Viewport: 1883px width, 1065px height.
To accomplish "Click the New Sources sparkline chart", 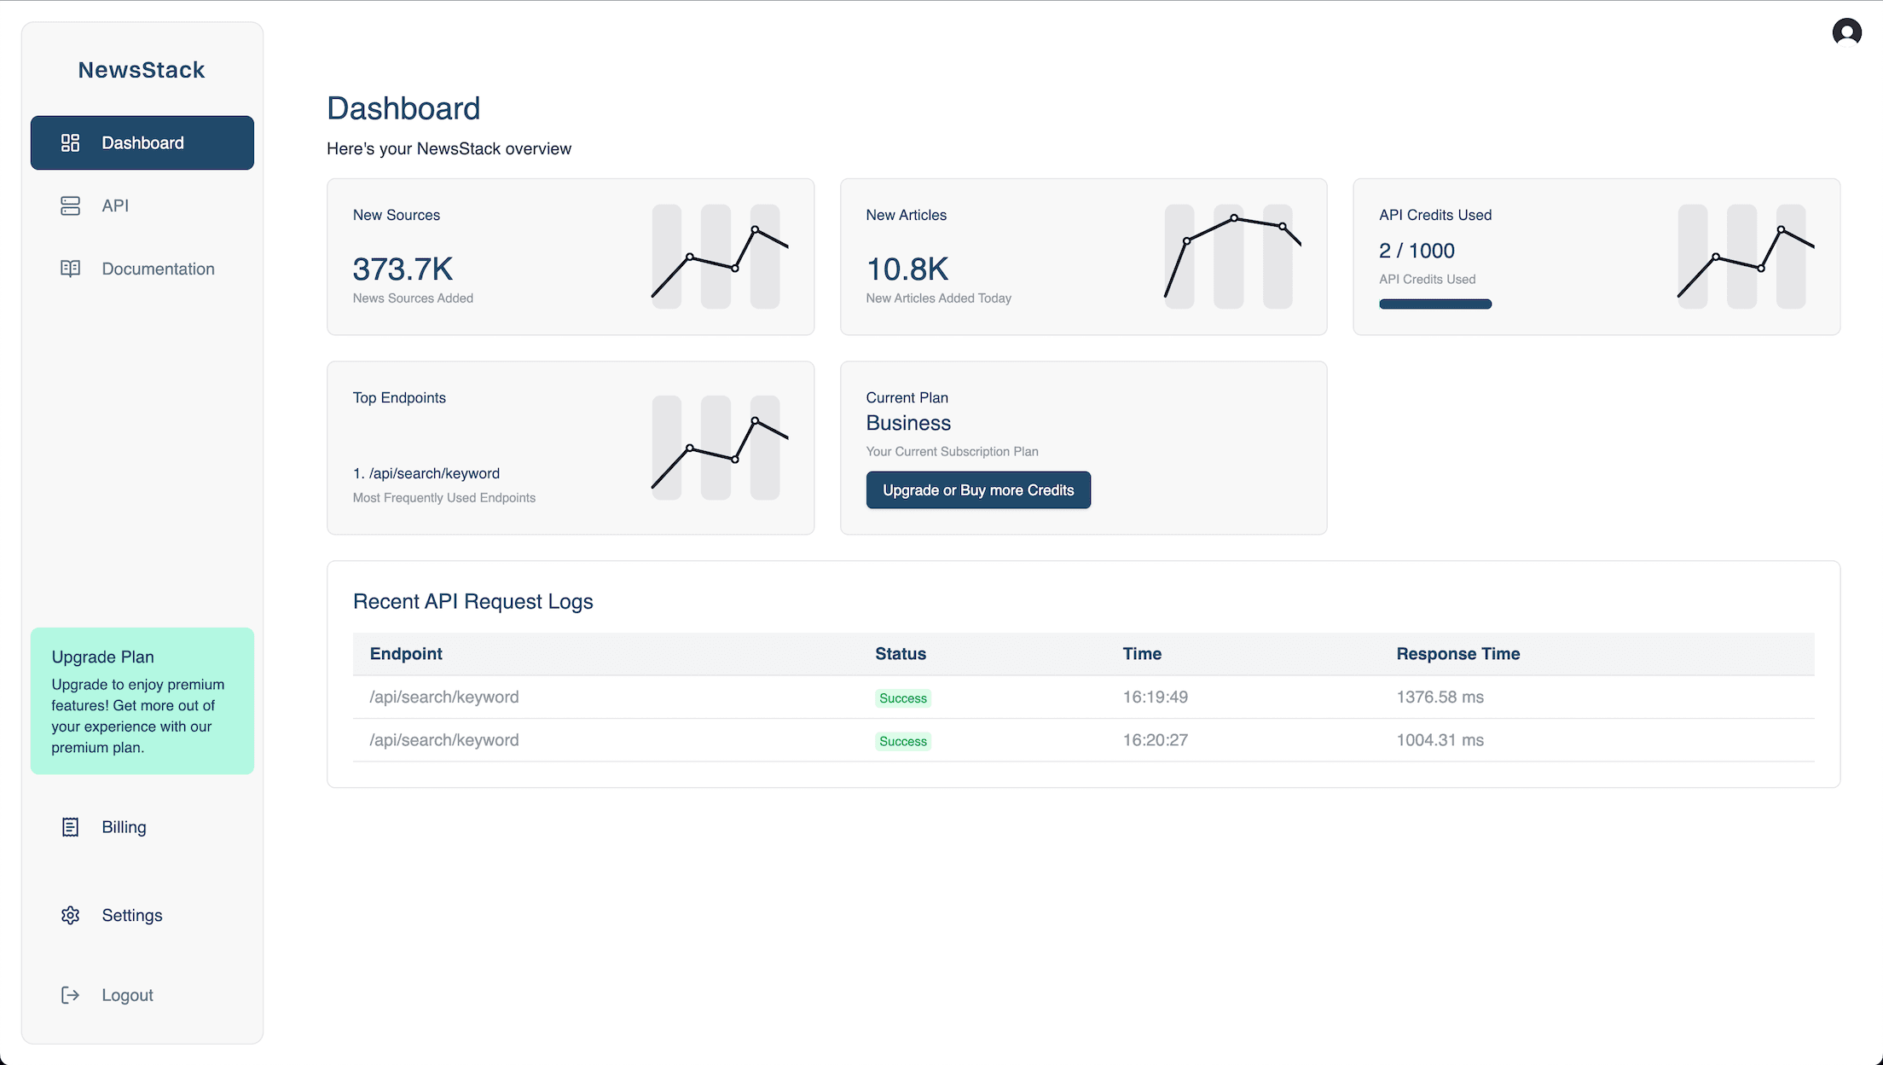I will pyautogui.click(x=718, y=257).
